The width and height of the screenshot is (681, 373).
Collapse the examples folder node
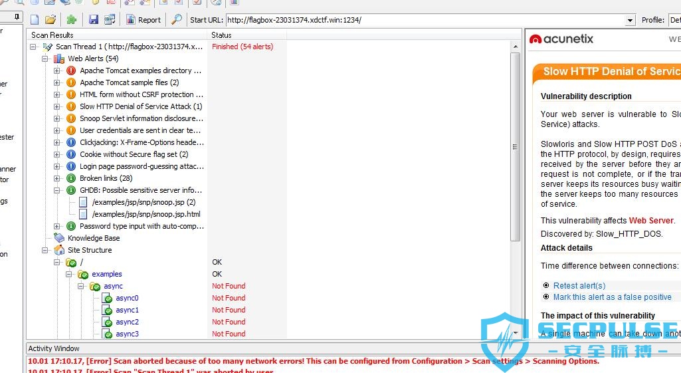(68, 274)
